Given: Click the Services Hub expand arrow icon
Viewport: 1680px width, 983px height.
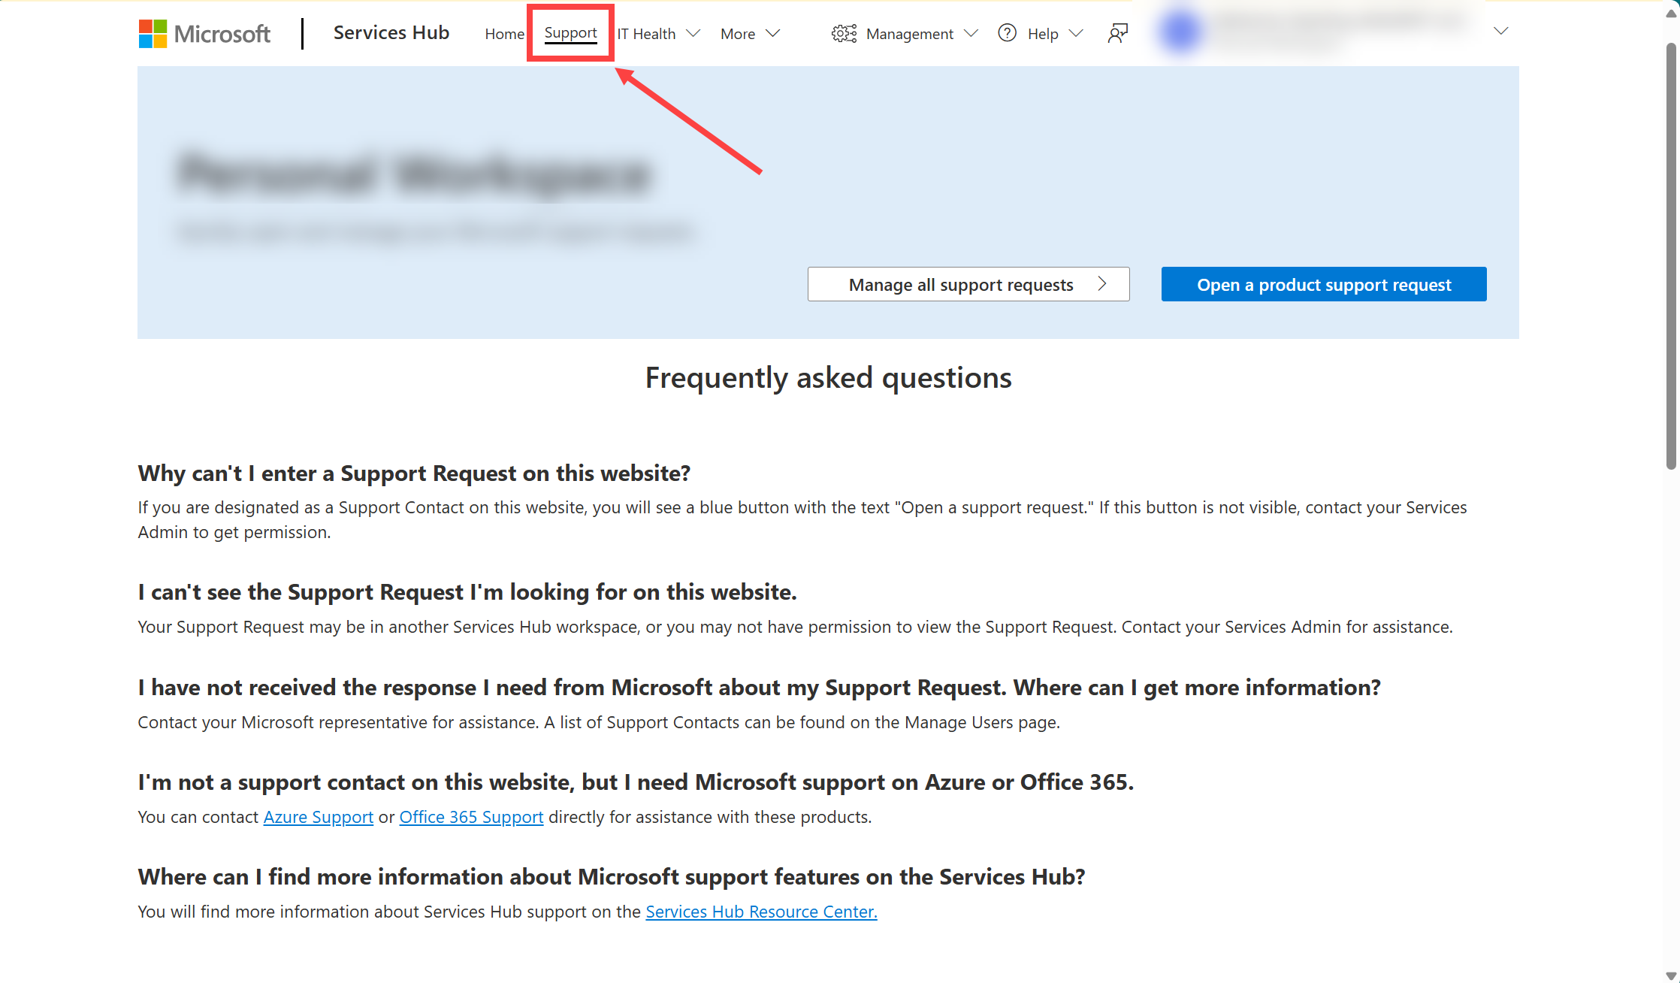Looking at the screenshot, I should coord(1501,32).
